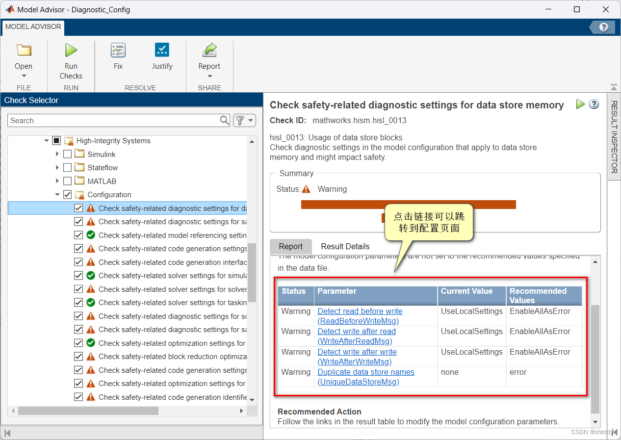This screenshot has height=440, width=621.
Task: Click the warning icon of block reduction optimization check
Action: 91,357
